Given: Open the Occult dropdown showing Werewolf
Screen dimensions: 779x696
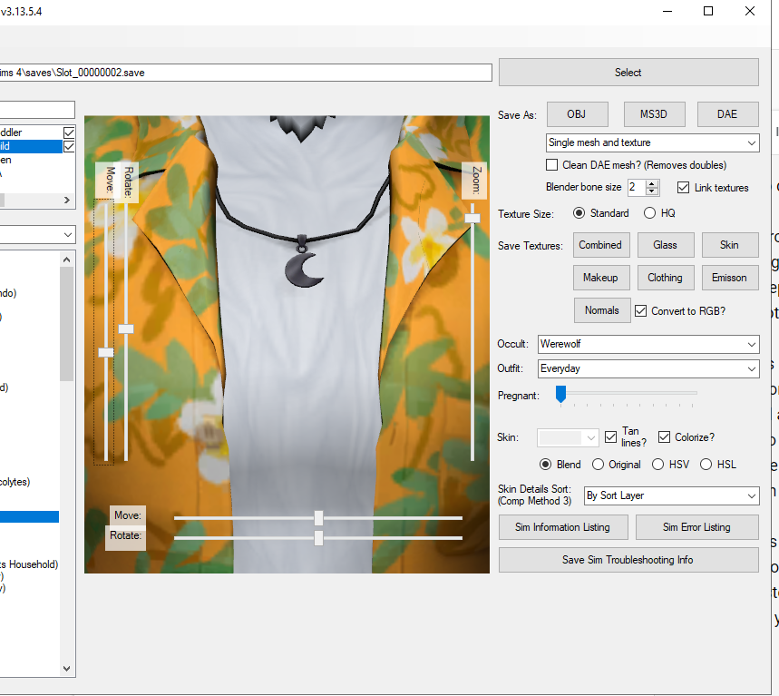Looking at the screenshot, I should pos(648,344).
